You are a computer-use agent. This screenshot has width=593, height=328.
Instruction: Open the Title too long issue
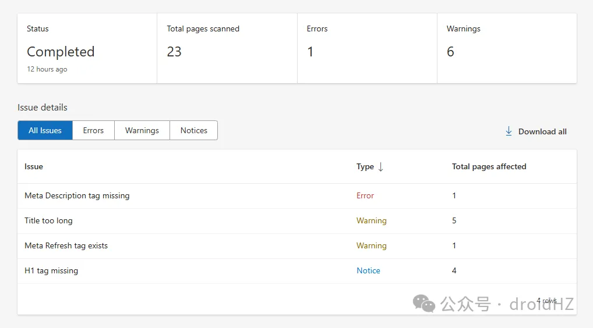(48, 220)
